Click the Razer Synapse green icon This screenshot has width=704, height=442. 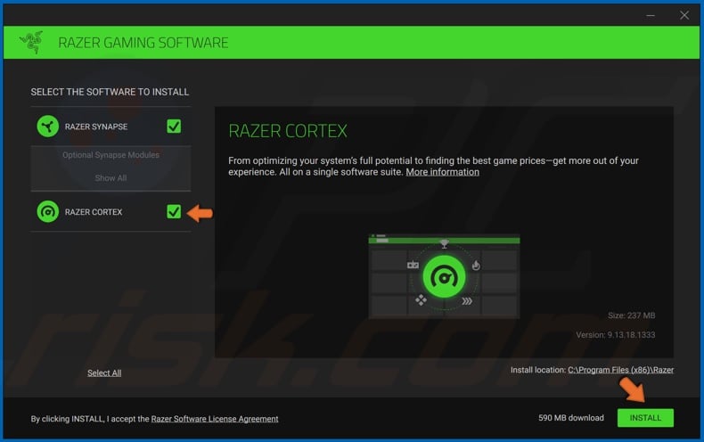[47, 127]
